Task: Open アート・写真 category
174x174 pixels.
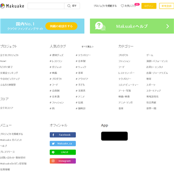Action: coord(125,91)
